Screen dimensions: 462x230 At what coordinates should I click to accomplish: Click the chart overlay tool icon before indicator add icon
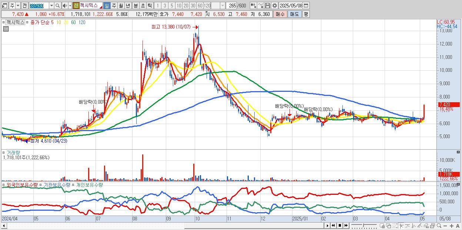(x=254, y=6)
